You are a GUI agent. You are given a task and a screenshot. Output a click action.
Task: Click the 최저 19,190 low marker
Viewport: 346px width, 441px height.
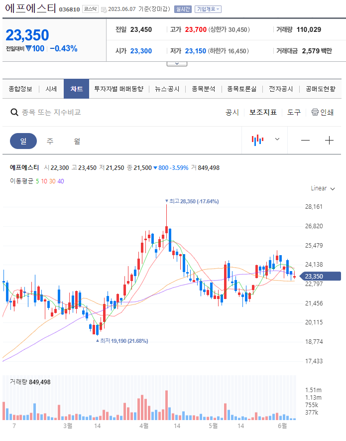click(x=122, y=341)
